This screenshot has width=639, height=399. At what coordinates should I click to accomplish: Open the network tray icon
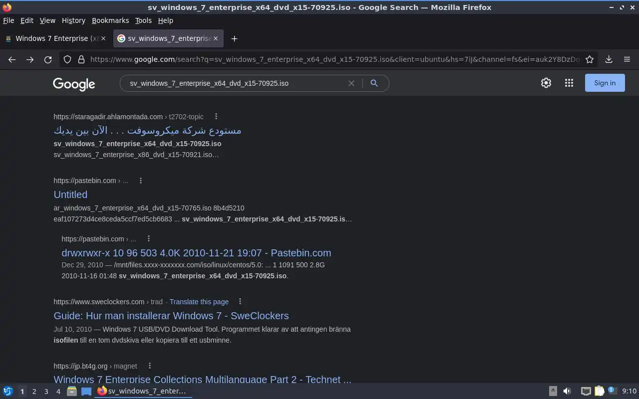586,391
